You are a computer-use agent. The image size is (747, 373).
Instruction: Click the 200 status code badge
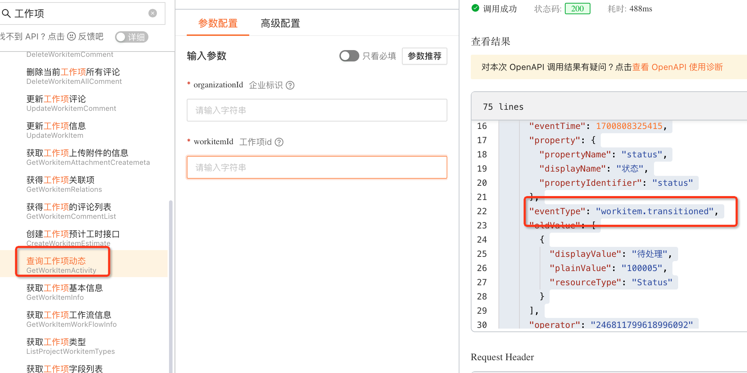[x=578, y=9]
